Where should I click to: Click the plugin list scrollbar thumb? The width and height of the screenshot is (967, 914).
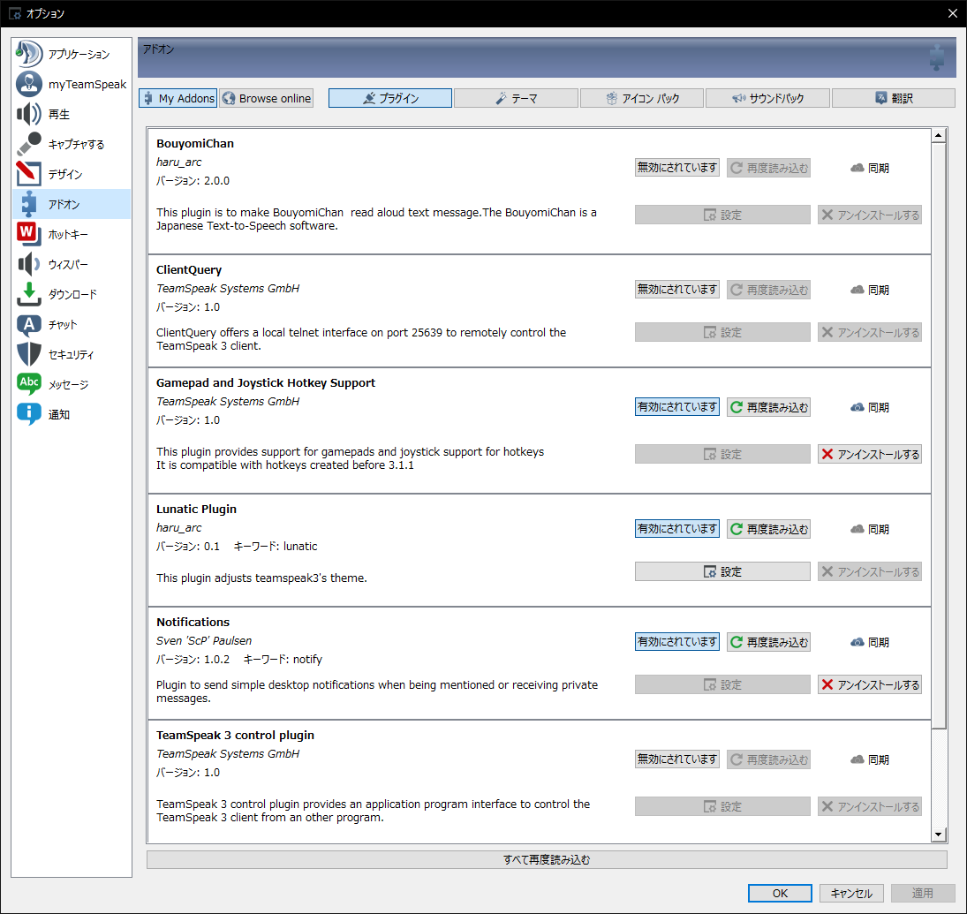(939, 435)
